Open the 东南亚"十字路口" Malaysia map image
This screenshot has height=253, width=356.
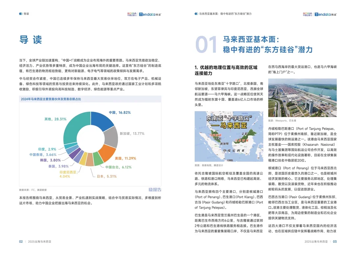click(229, 136)
